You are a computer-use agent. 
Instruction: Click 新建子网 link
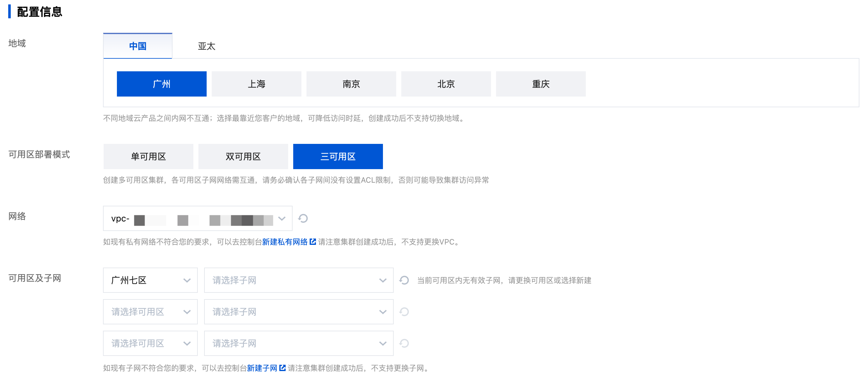[262, 368]
